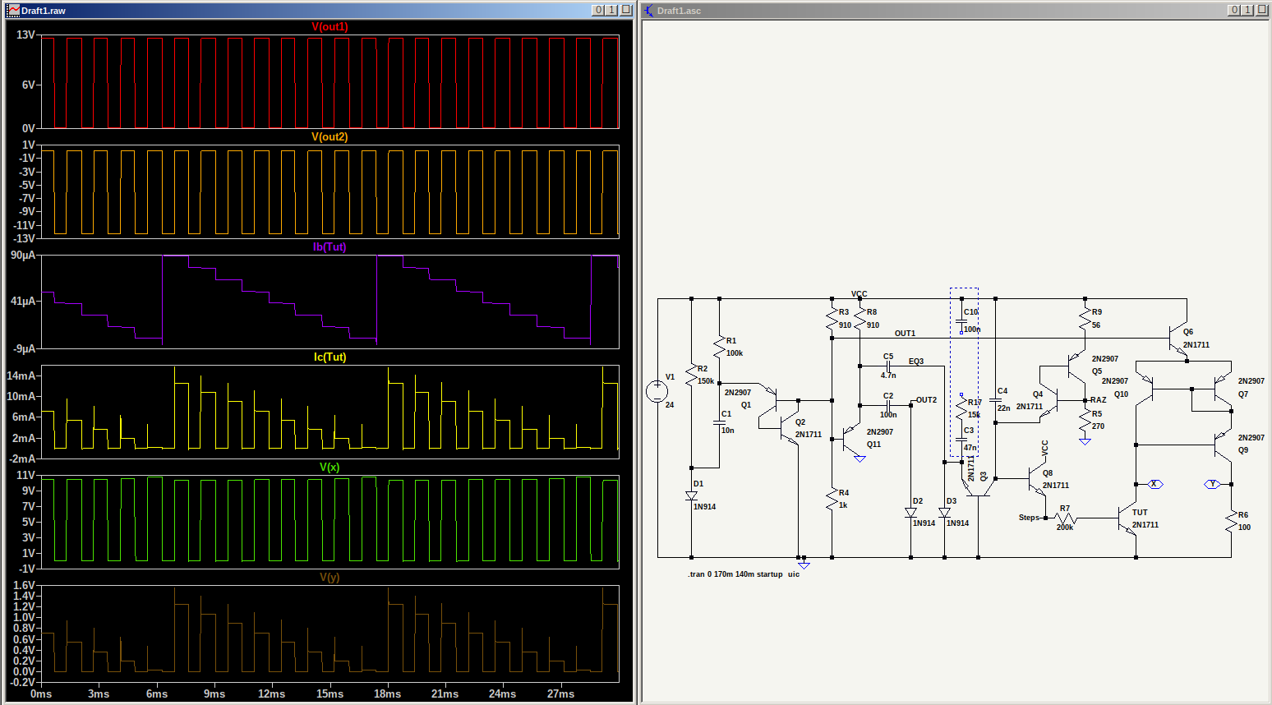Click the V1 voltage source symbol

657,391
